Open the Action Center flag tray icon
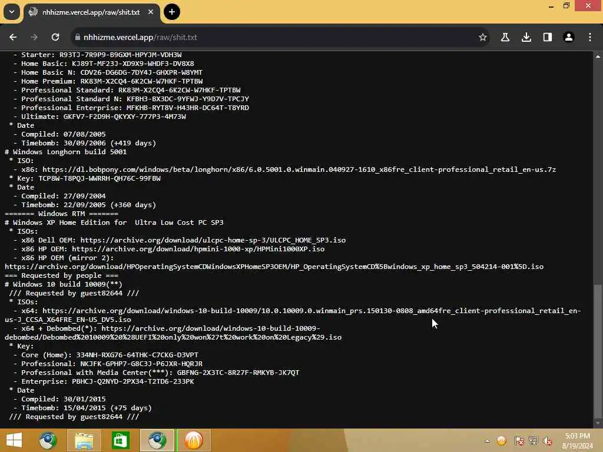The image size is (603, 452). pos(519,441)
